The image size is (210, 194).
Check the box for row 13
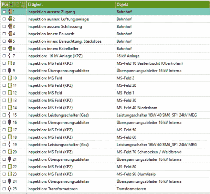[x=4, y=100]
